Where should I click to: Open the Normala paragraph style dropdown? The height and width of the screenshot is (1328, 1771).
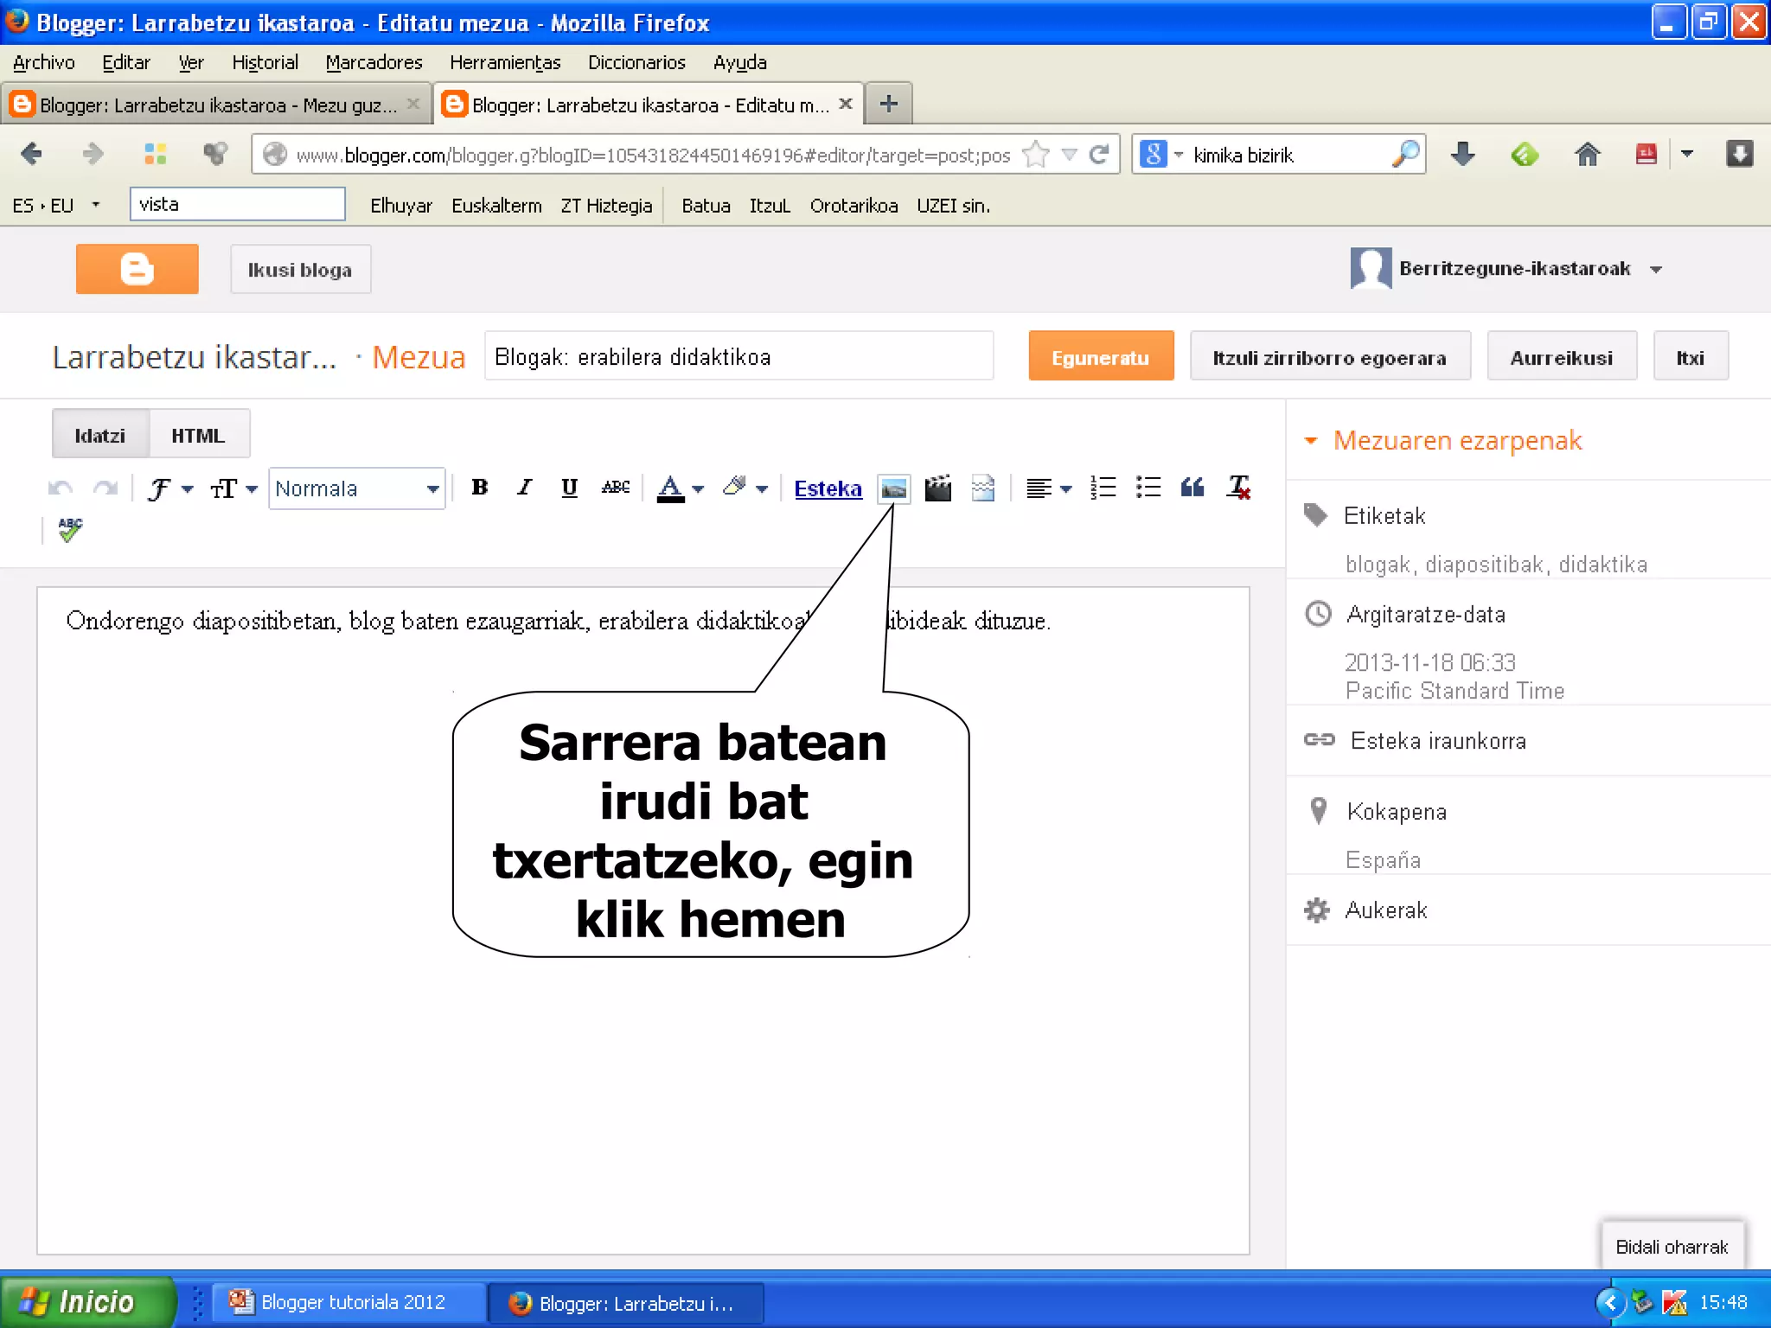coord(357,488)
